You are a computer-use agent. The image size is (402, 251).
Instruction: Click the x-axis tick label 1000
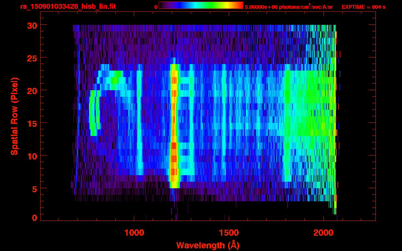tap(134, 233)
